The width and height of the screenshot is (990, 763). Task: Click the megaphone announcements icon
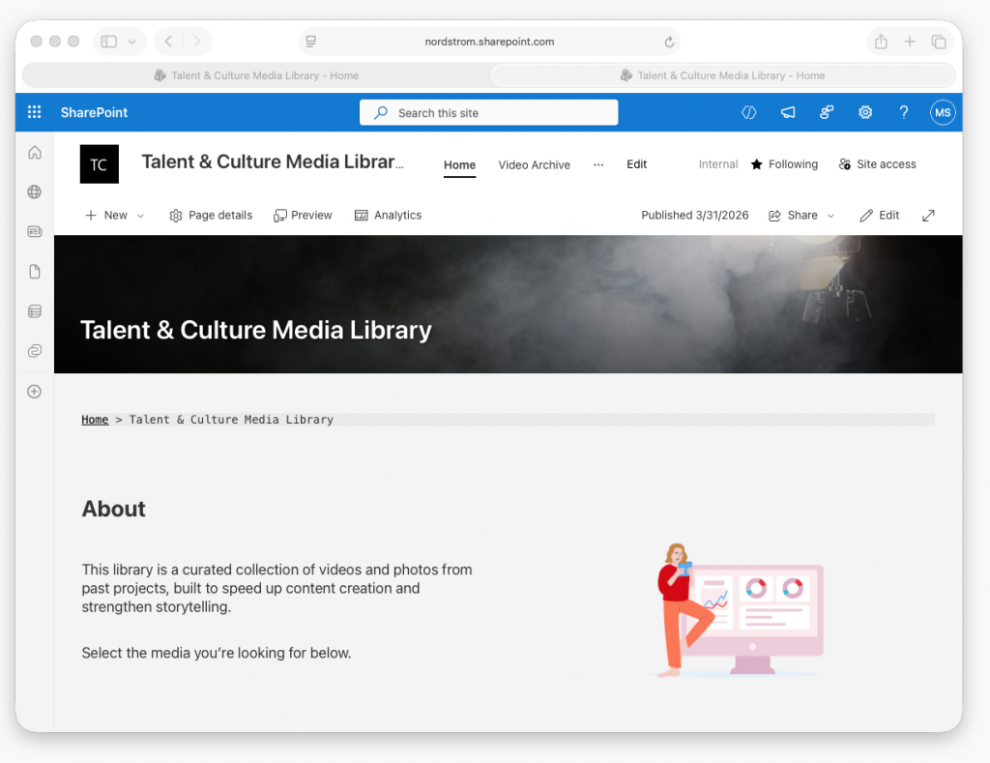tap(788, 112)
